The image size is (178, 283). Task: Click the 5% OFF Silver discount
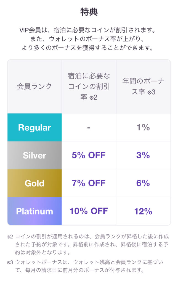tap(89, 155)
